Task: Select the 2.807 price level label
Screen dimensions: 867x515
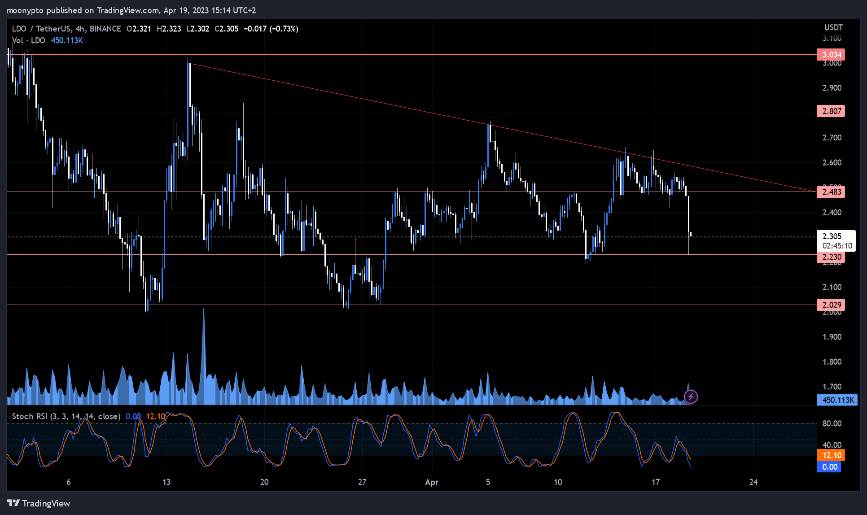Action: click(x=831, y=111)
